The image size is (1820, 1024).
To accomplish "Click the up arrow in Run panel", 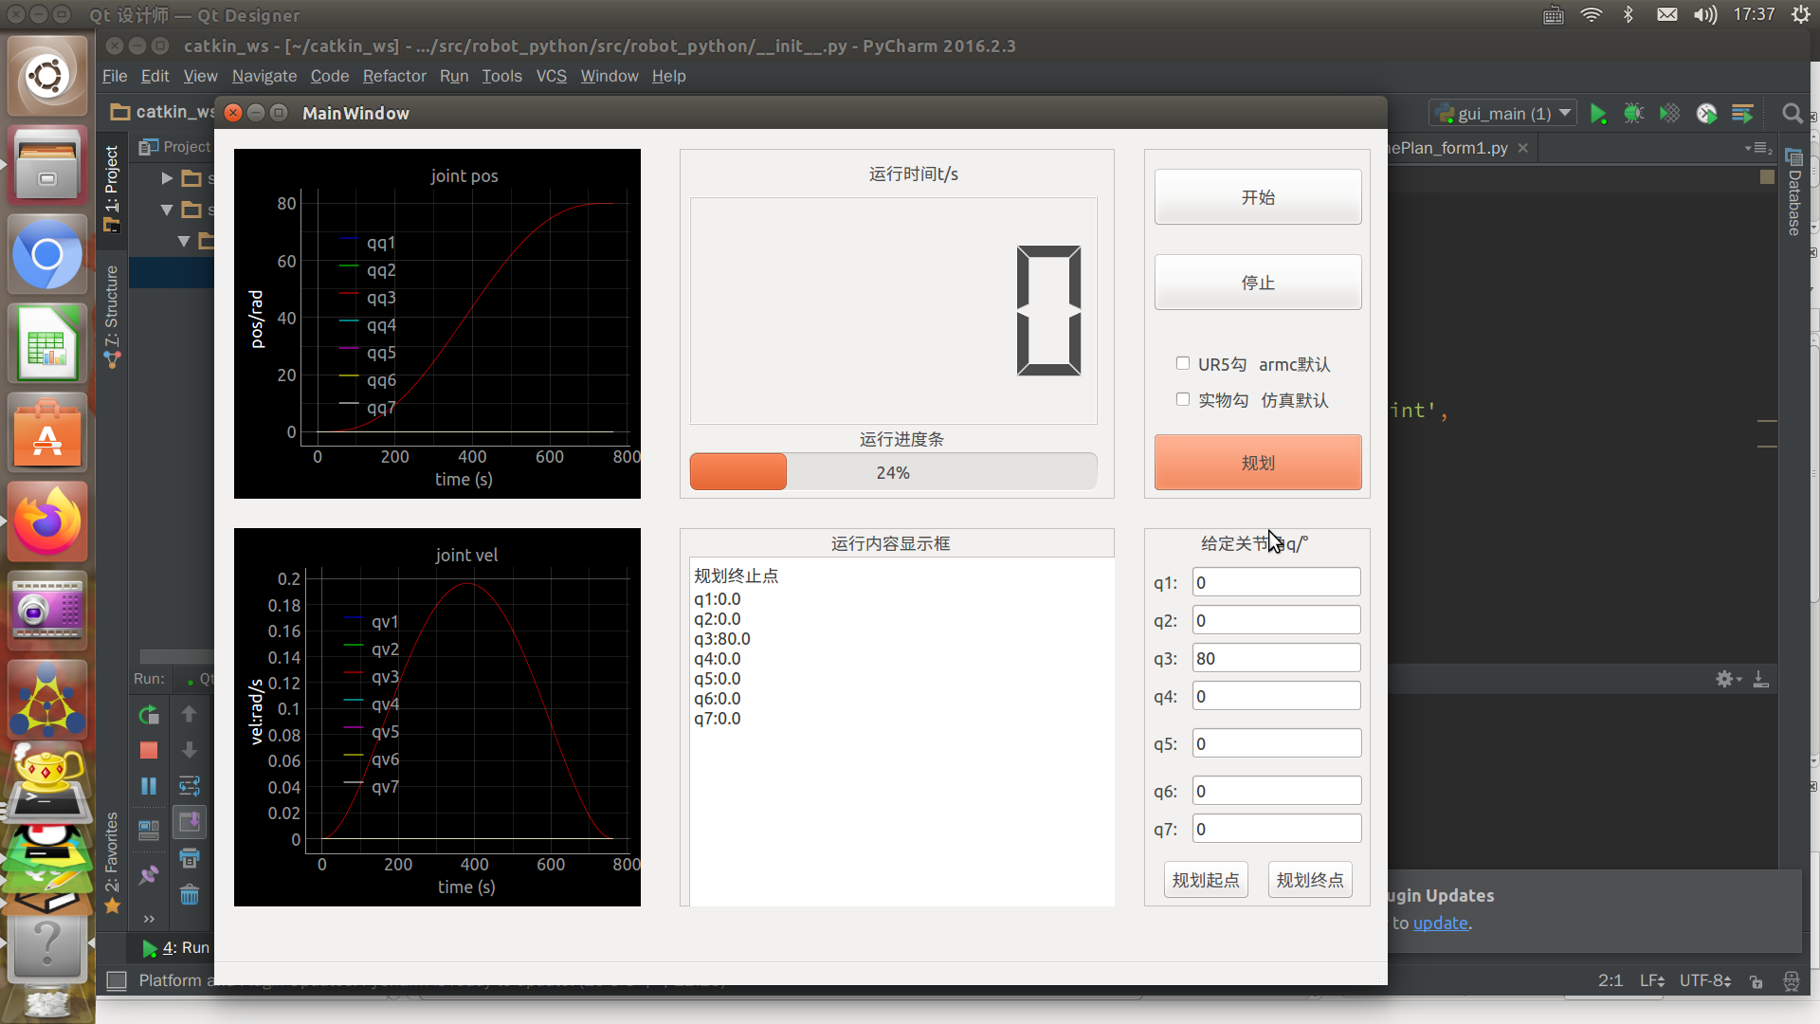I will pos(190,714).
